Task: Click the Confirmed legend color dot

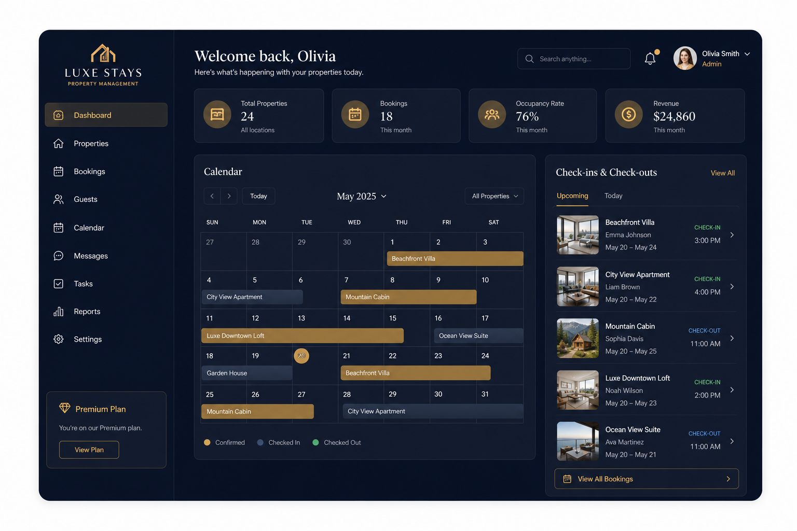Action: click(207, 442)
